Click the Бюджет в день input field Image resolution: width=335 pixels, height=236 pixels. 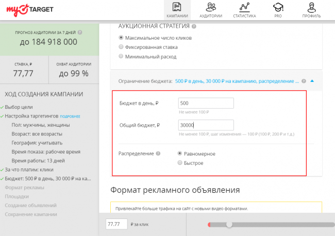205,103
